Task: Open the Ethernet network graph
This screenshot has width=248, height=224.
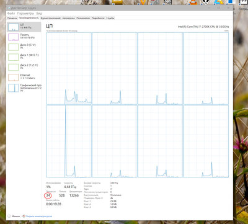Action: point(24,77)
